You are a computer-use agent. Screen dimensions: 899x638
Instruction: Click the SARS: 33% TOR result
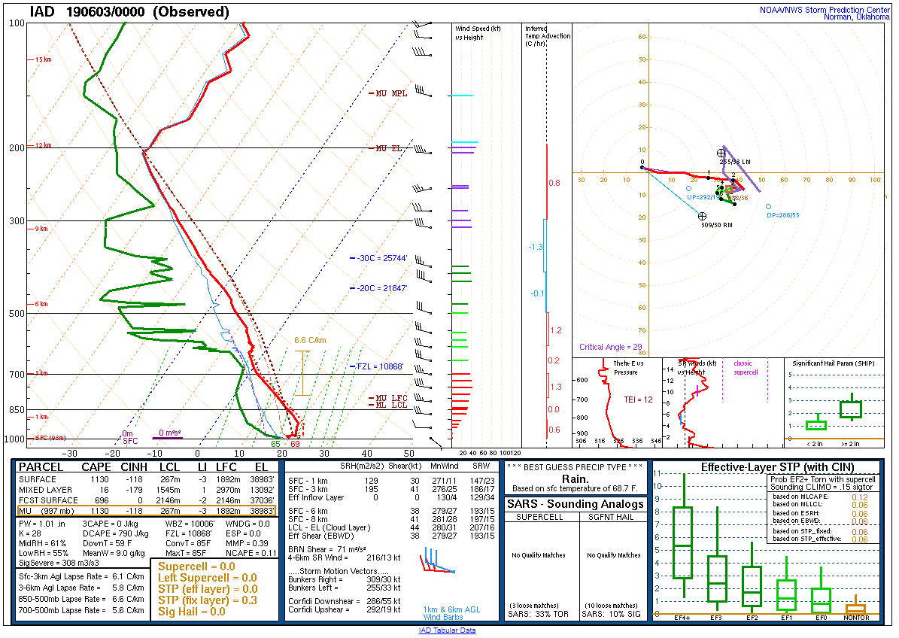coord(539,614)
